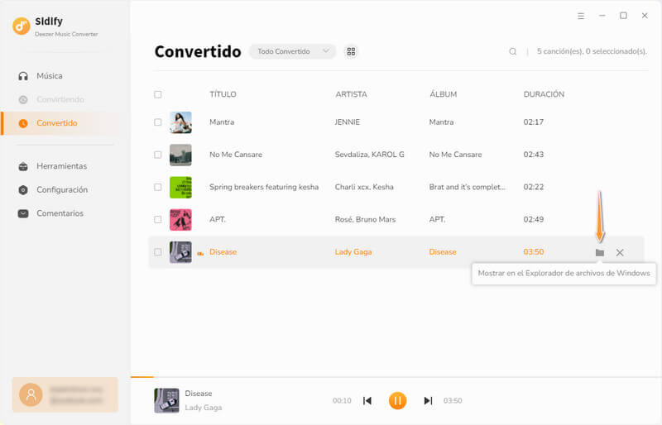Click the Herramientas toolbox icon

point(23,166)
